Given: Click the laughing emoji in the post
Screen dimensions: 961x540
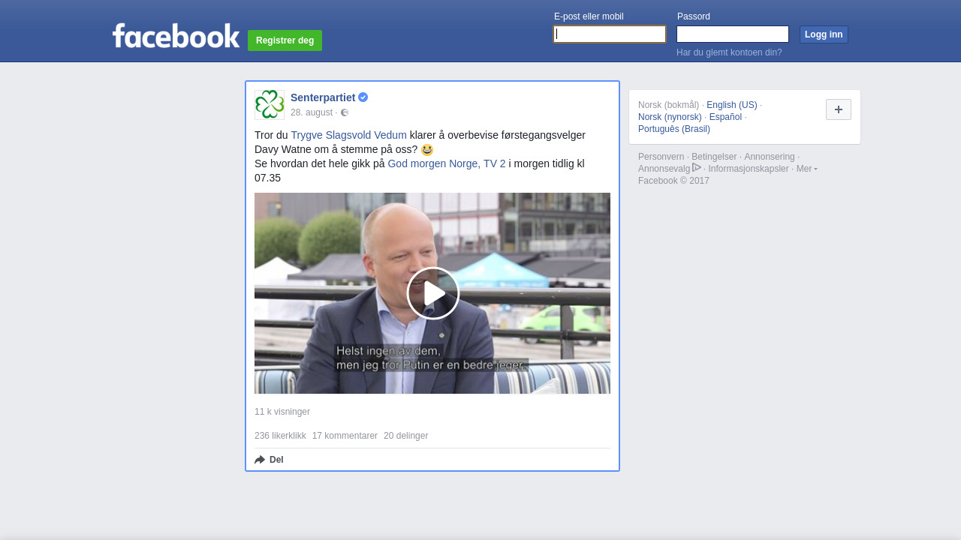Looking at the screenshot, I should pos(427,150).
